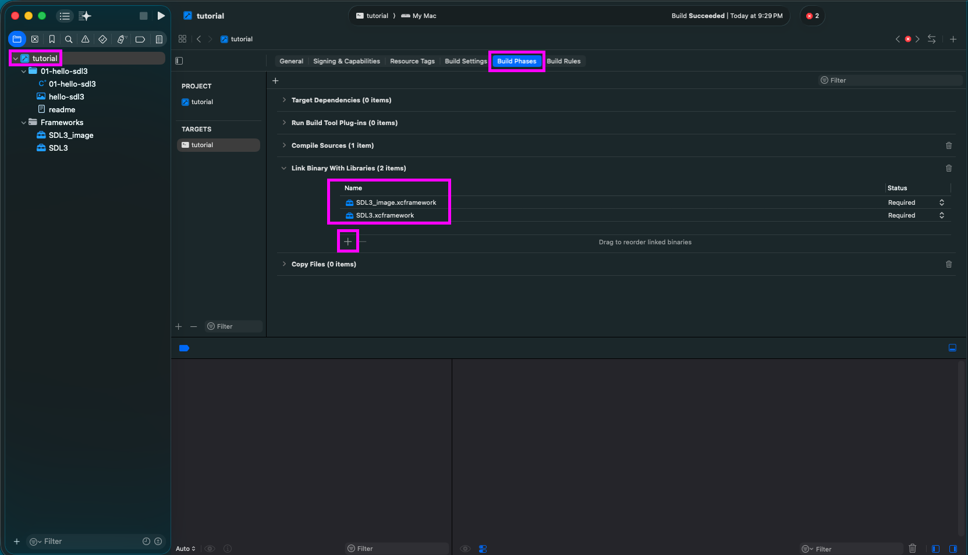Open the Auto variables scope dropdown
968x555 pixels.
tap(186, 549)
